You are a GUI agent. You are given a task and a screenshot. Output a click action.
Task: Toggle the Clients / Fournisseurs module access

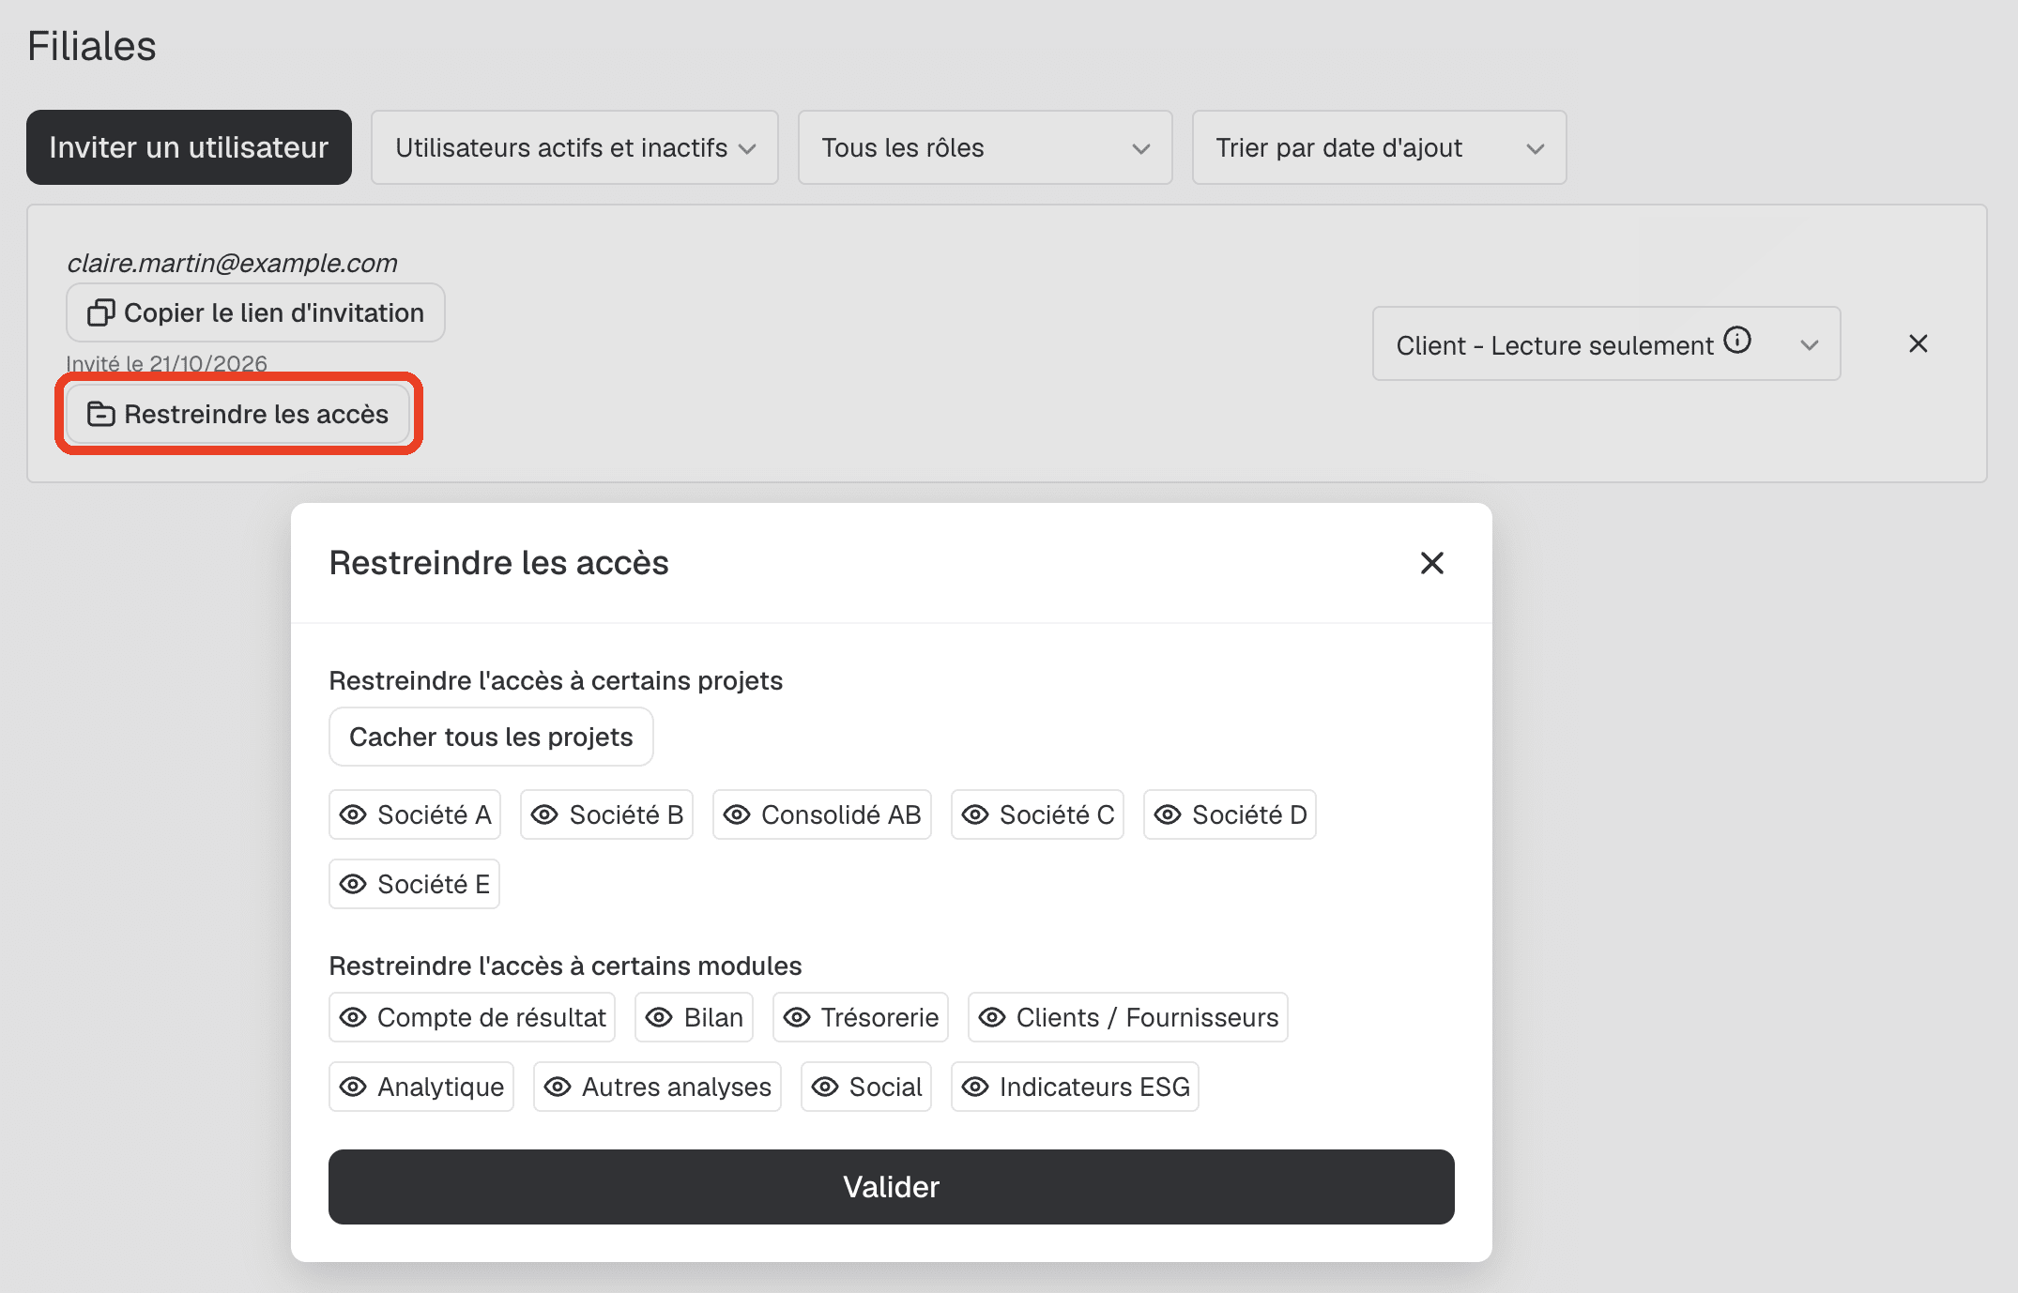click(1128, 1017)
